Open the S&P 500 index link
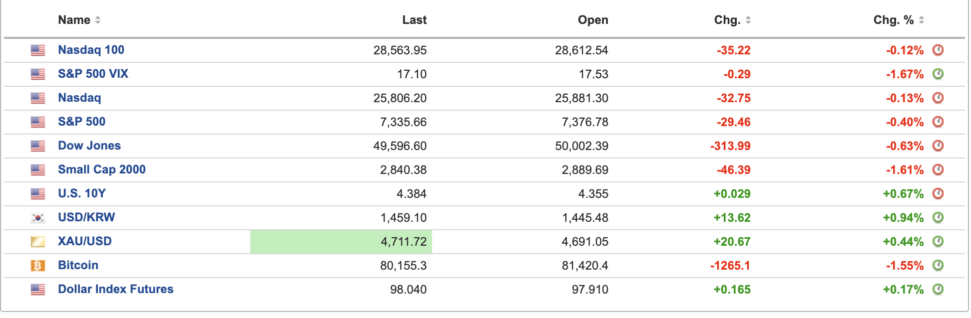The width and height of the screenshot is (971, 318). tap(81, 122)
